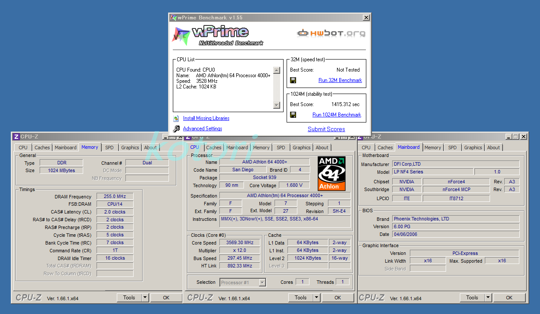Click Tools button in Mainboard window
This screenshot has height=314, width=540.
pos(472,298)
